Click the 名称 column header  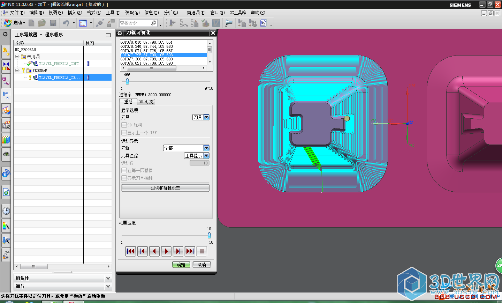[49, 43]
